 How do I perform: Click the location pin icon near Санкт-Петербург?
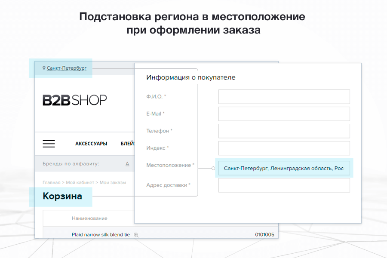[x=44, y=68]
